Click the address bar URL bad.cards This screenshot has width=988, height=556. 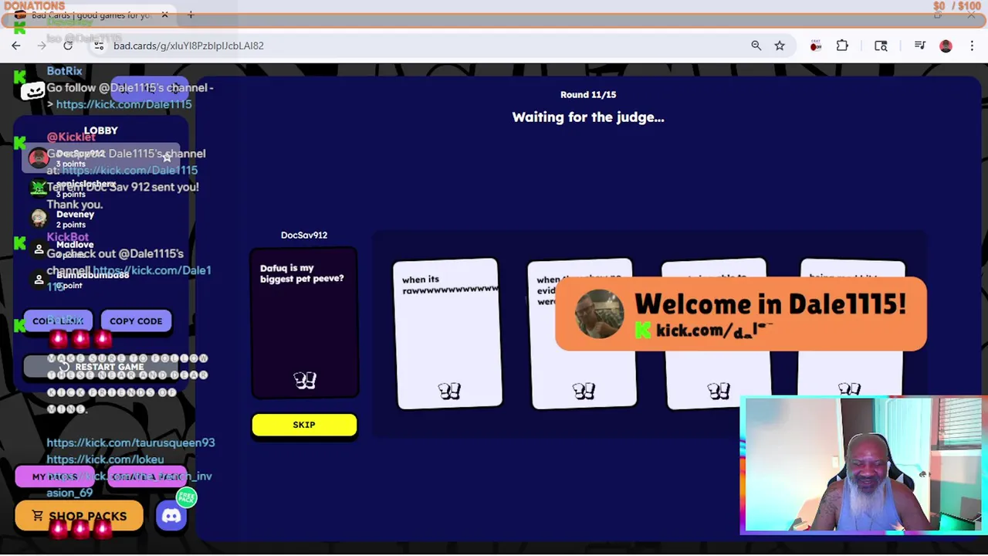click(188, 46)
